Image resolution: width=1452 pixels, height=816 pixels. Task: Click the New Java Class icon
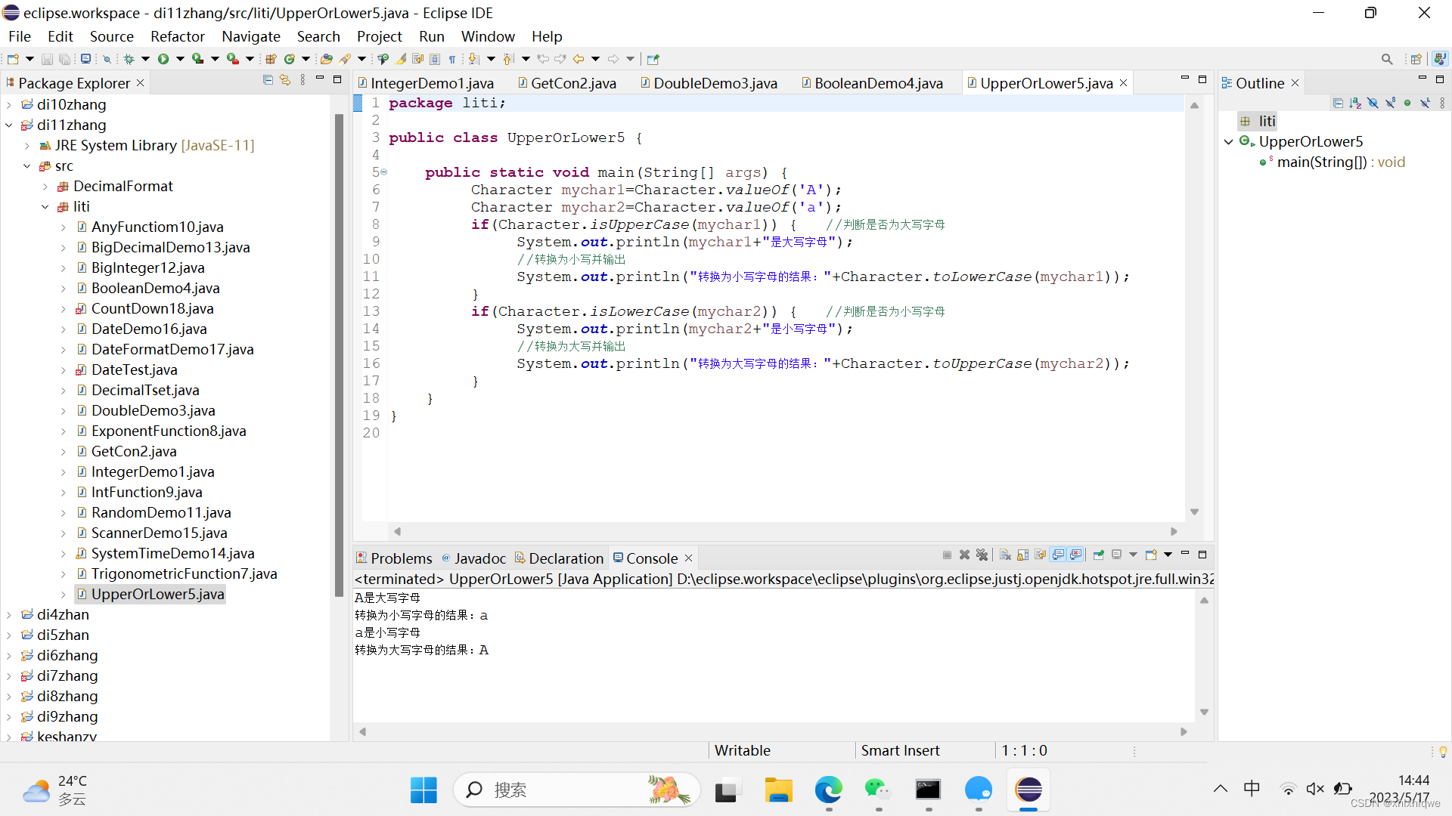(290, 59)
